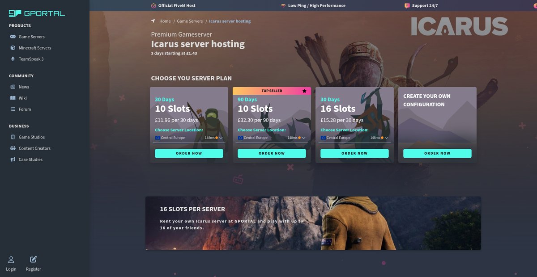Expand server location dropdown for 16 Slots plan
This screenshot has height=277, width=537.
point(354,138)
